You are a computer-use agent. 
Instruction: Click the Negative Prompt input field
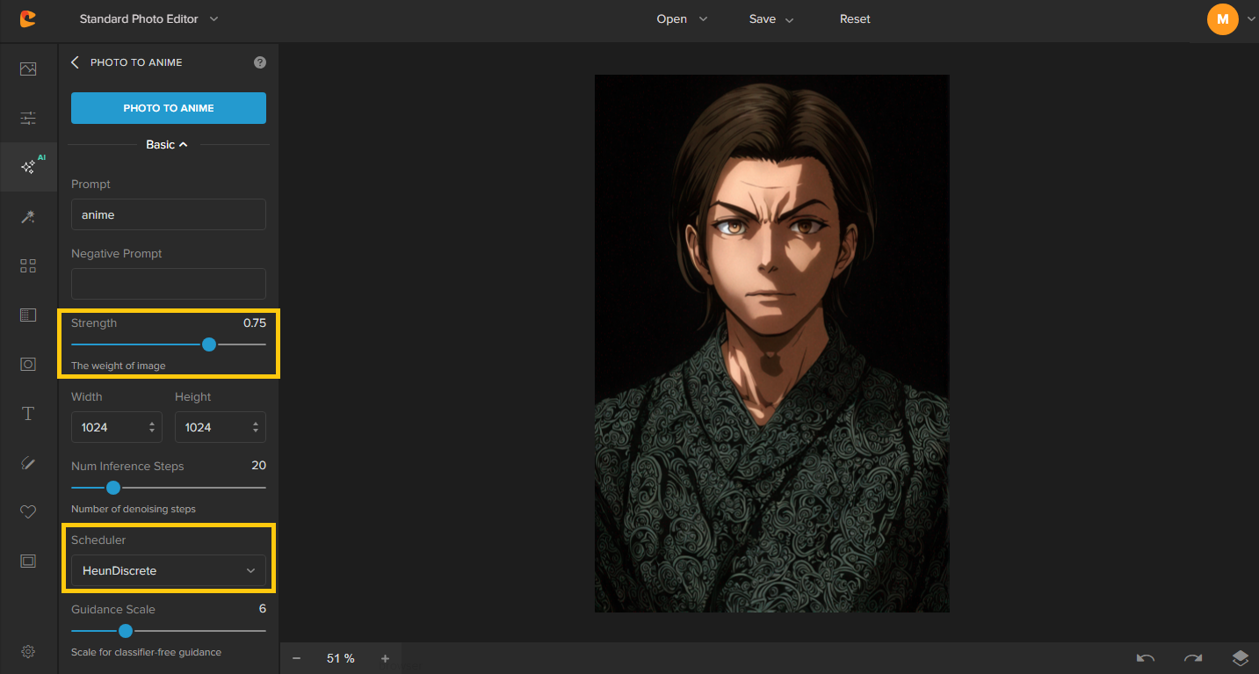tap(169, 284)
